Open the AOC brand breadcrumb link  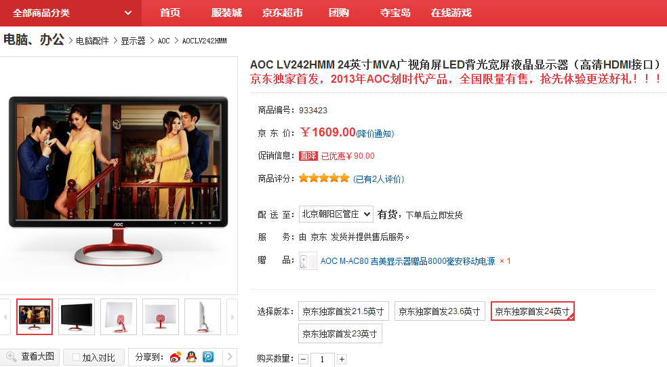[x=164, y=41]
